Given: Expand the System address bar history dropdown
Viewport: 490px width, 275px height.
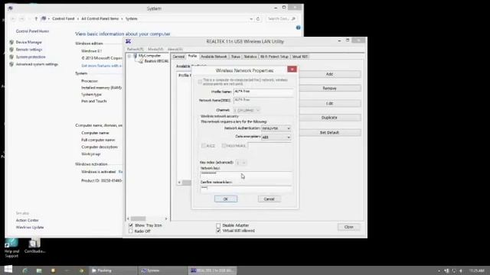Looking at the screenshot, I should pyautogui.click(x=251, y=18).
